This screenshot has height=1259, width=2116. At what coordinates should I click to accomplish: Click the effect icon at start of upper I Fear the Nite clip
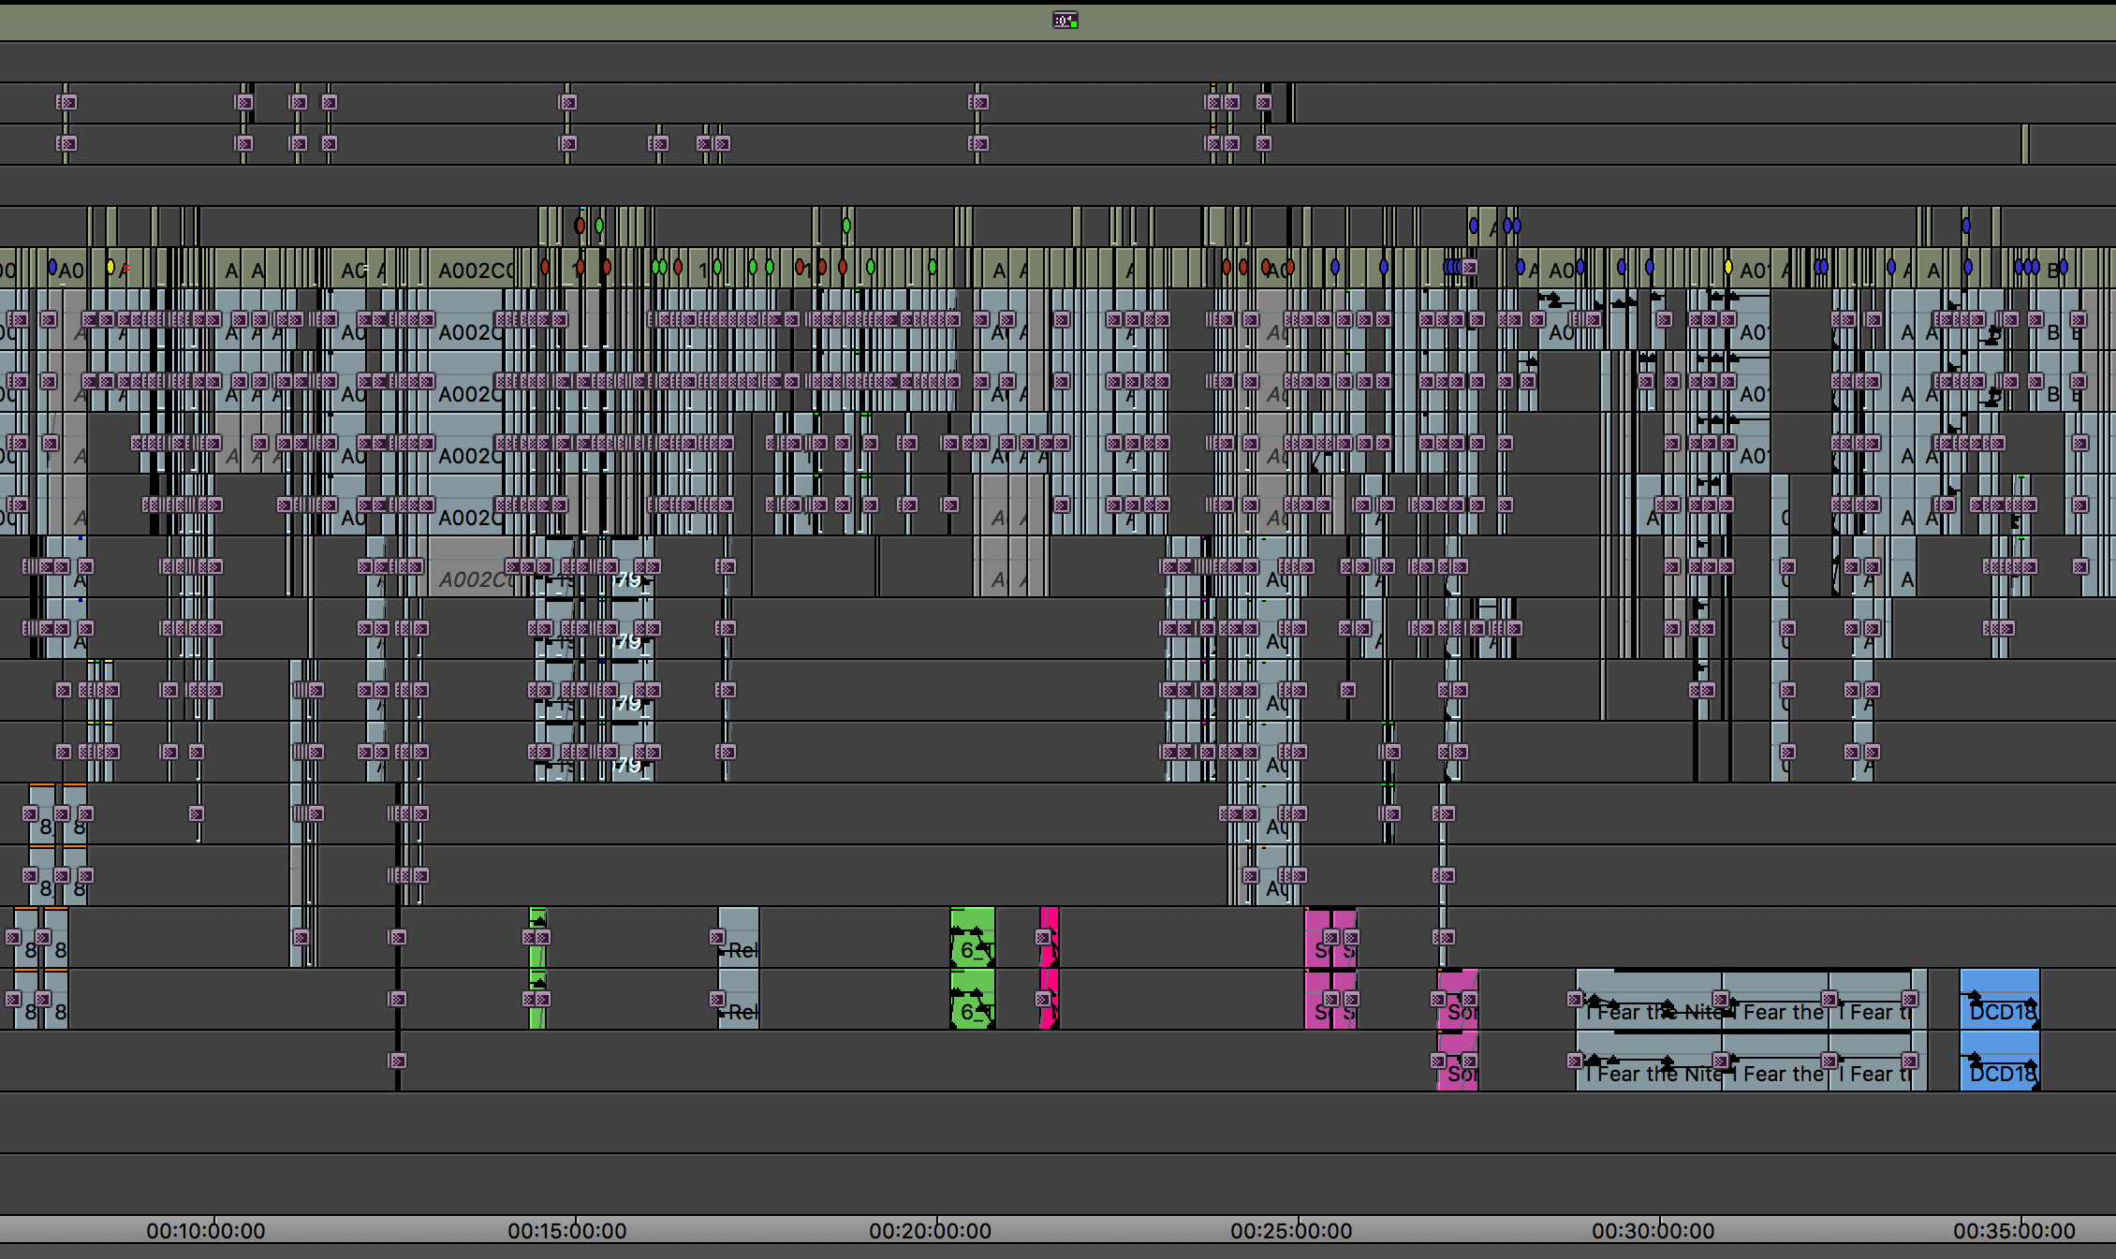click(1575, 1000)
